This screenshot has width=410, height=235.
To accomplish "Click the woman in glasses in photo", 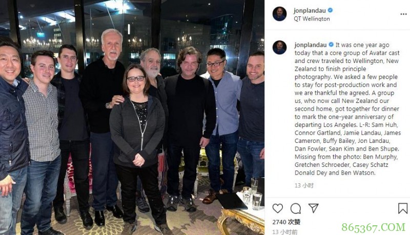I will coord(137,146).
